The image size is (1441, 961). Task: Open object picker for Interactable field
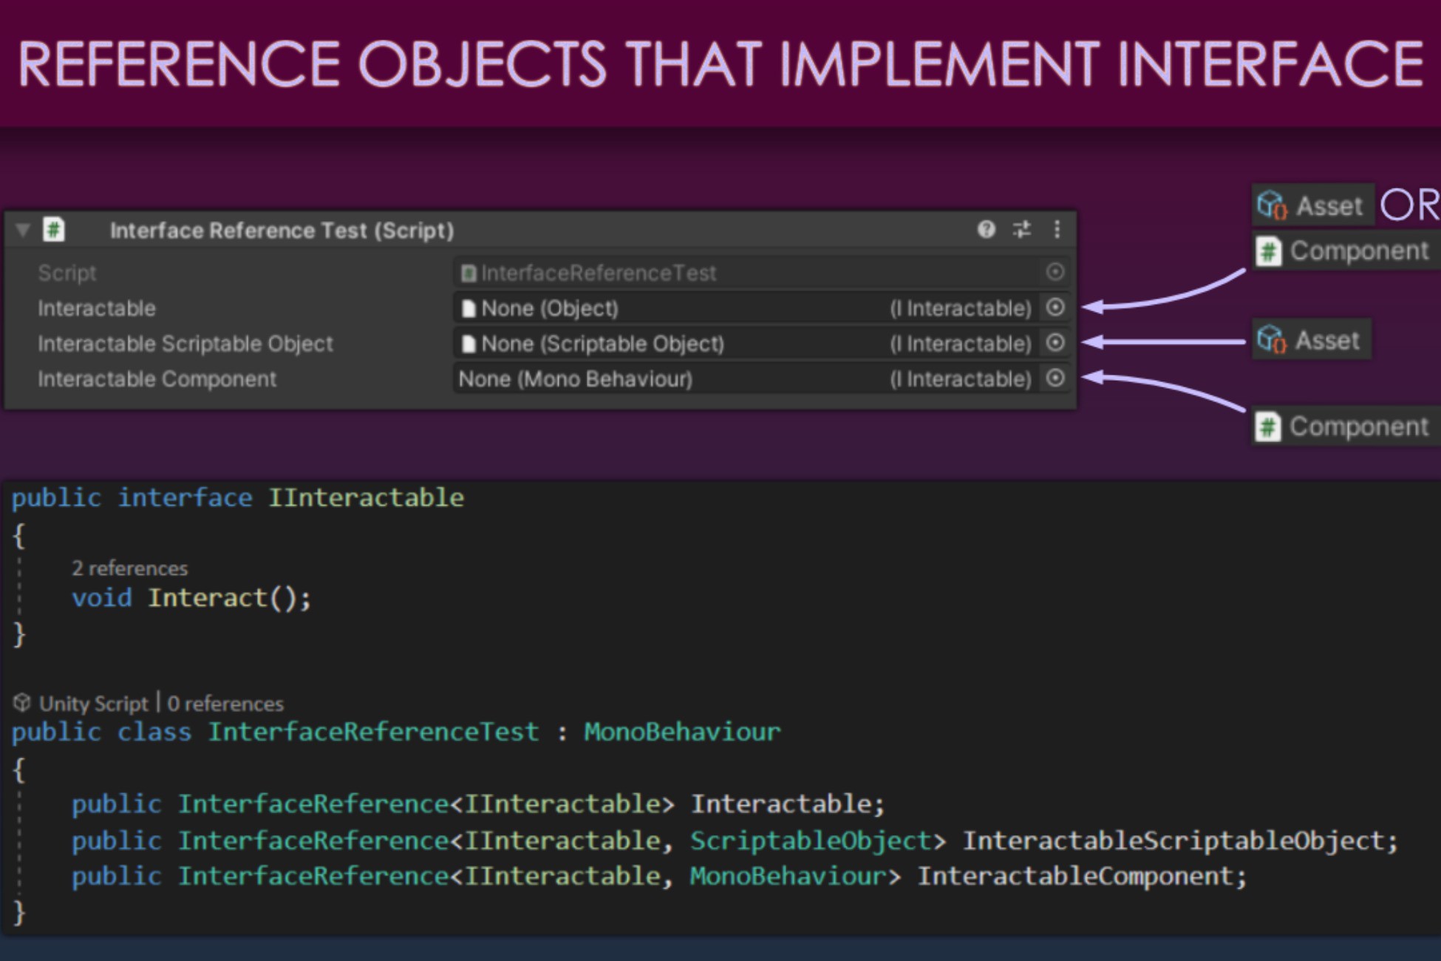1055,308
